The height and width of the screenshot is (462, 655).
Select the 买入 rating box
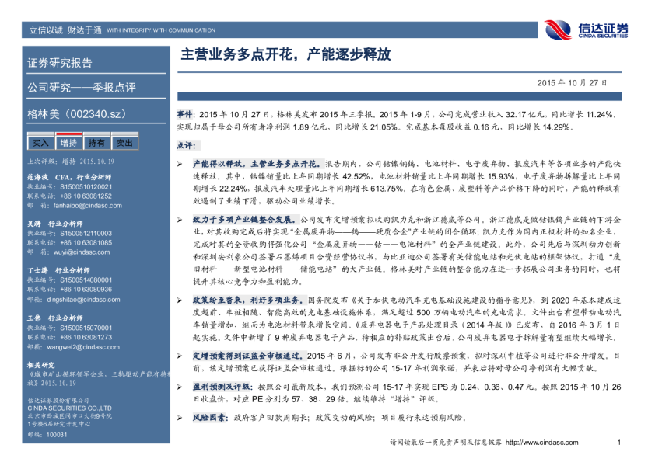click(40, 143)
